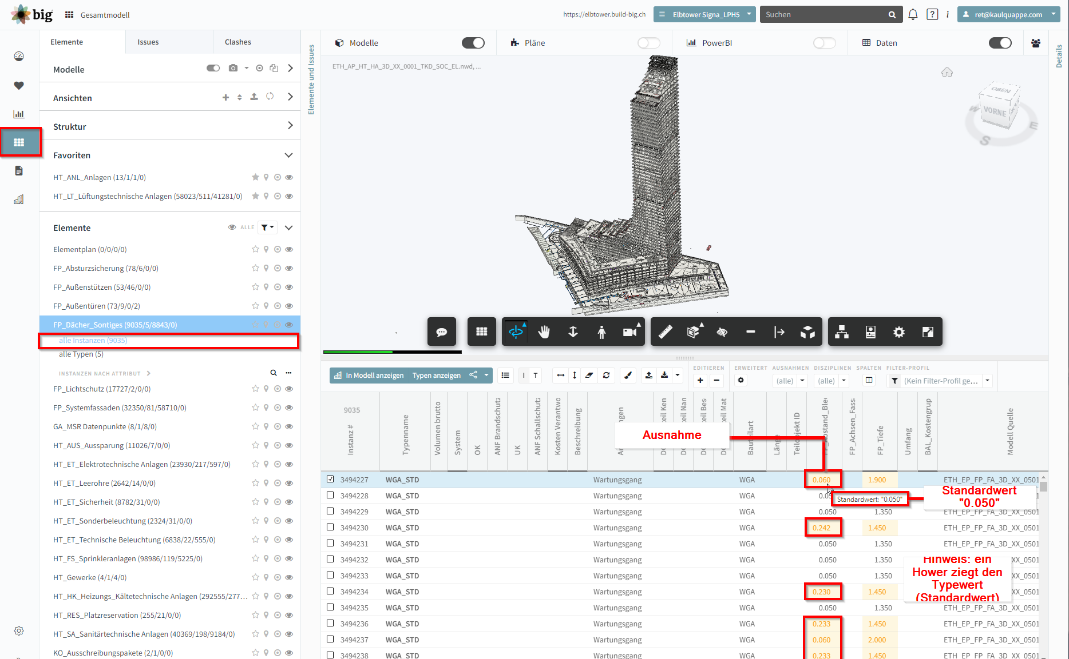The image size is (1069, 659).
Task: Check the row 3494230 checkbox
Action: (x=330, y=527)
